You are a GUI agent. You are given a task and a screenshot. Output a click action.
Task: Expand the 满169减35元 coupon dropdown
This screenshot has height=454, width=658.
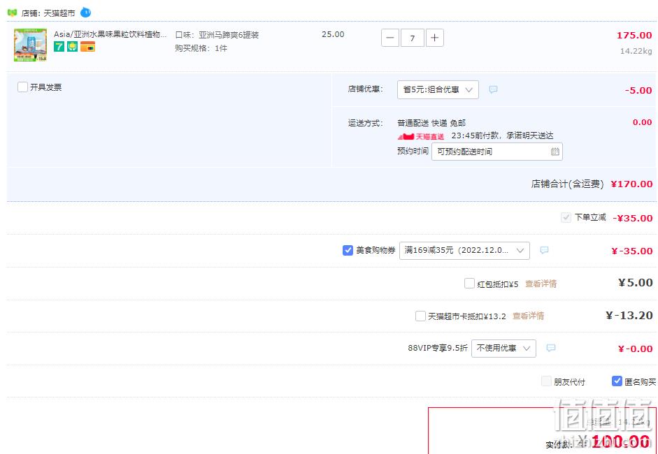[464, 251]
